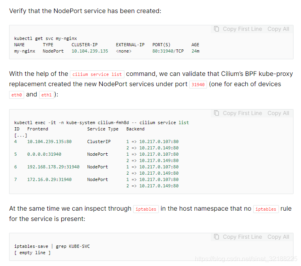Image resolution: width=301 pixels, height=266 pixels.
Task: Click the ClusterIP service type
Action: pos(99,141)
